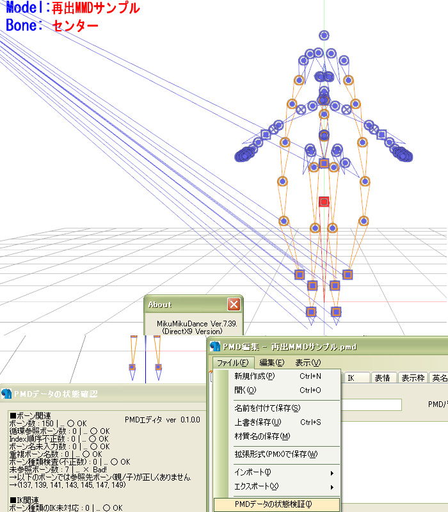Viewport: 448px width, 512px height.
Task: Open the 表示(V) menu
Action: [308, 363]
